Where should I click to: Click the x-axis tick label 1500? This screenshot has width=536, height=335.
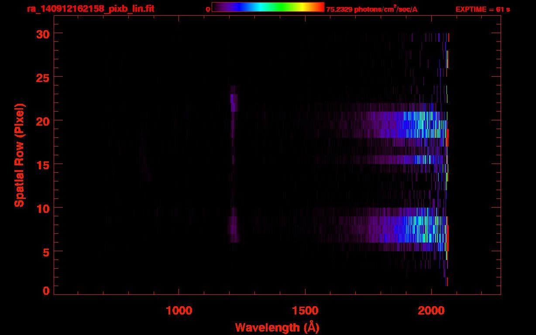(305, 311)
